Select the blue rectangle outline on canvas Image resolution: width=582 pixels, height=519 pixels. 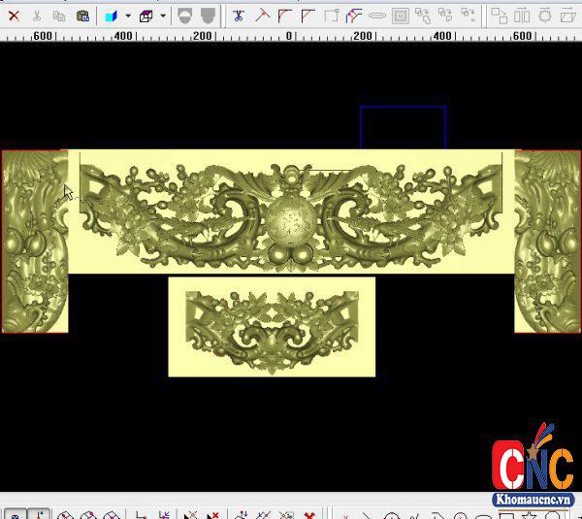(404, 107)
